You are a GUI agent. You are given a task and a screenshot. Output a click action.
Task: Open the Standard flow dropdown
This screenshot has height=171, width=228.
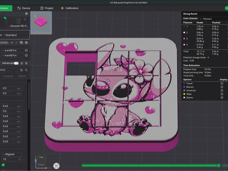click(x=15, y=35)
